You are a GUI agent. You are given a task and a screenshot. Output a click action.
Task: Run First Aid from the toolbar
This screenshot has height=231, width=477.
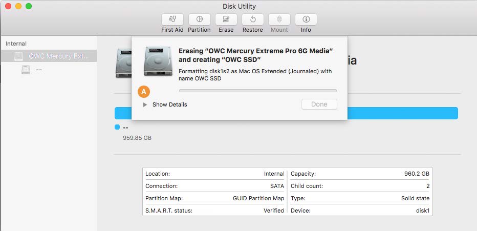pyautogui.click(x=172, y=19)
